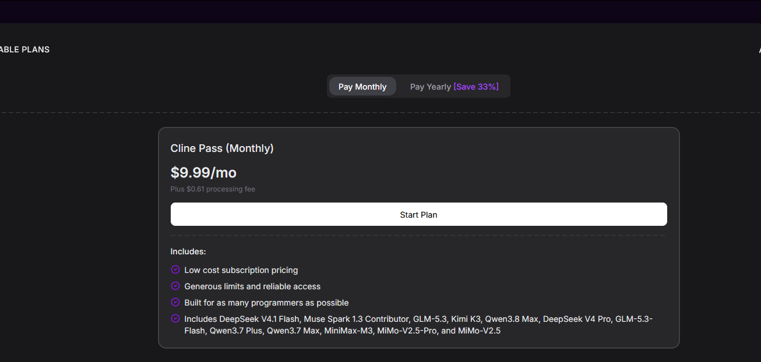Screen dimensions: 761x362
Task: Select the Low cost subscription pricing feature text
Action: coord(241,270)
